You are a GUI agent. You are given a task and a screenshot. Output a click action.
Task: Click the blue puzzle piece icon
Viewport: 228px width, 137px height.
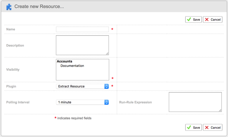(9, 7)
